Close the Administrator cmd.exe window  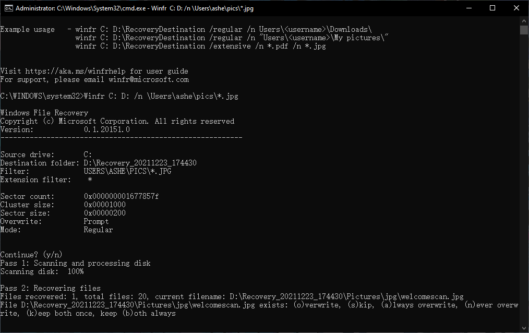point(516,8)
